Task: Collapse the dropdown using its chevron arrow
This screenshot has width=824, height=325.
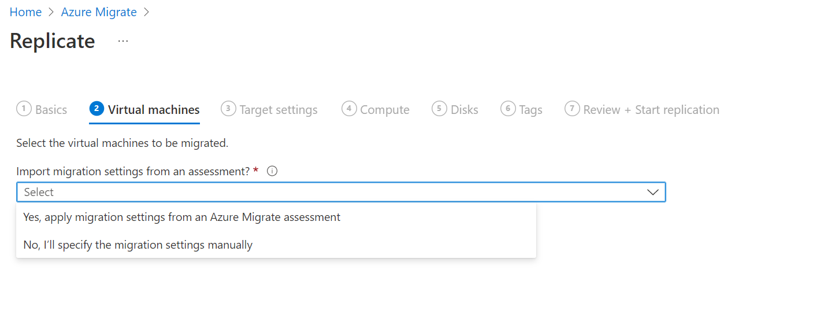Action: 653,192
